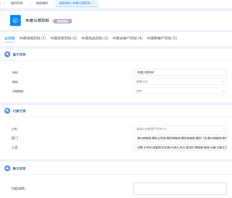Switch to the 系统指标 tab
Viewport: 232px width, 198px height.
point(42,3)
